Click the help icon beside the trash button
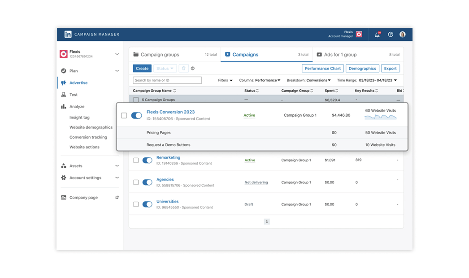 (193, 69)
